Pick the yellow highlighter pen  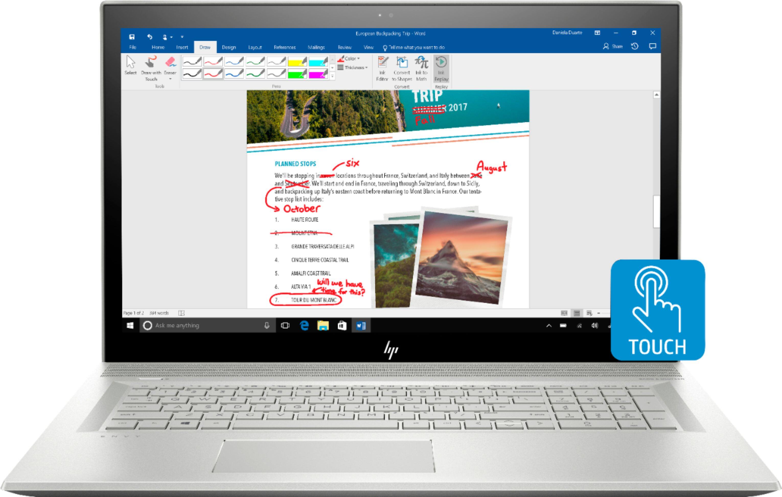pos(297,61)
